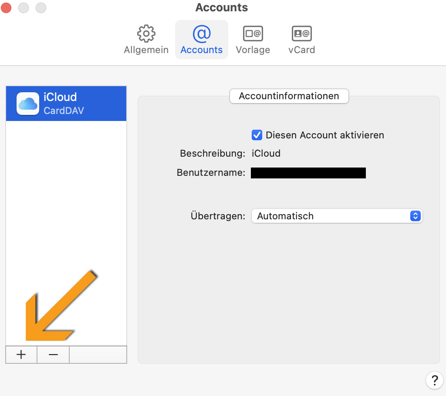Screen dimensions: 446x396
Task: Switch to the Accounts tab
Action: point(201,40)
